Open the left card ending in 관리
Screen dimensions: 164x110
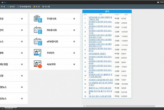[x=14, y=30]
